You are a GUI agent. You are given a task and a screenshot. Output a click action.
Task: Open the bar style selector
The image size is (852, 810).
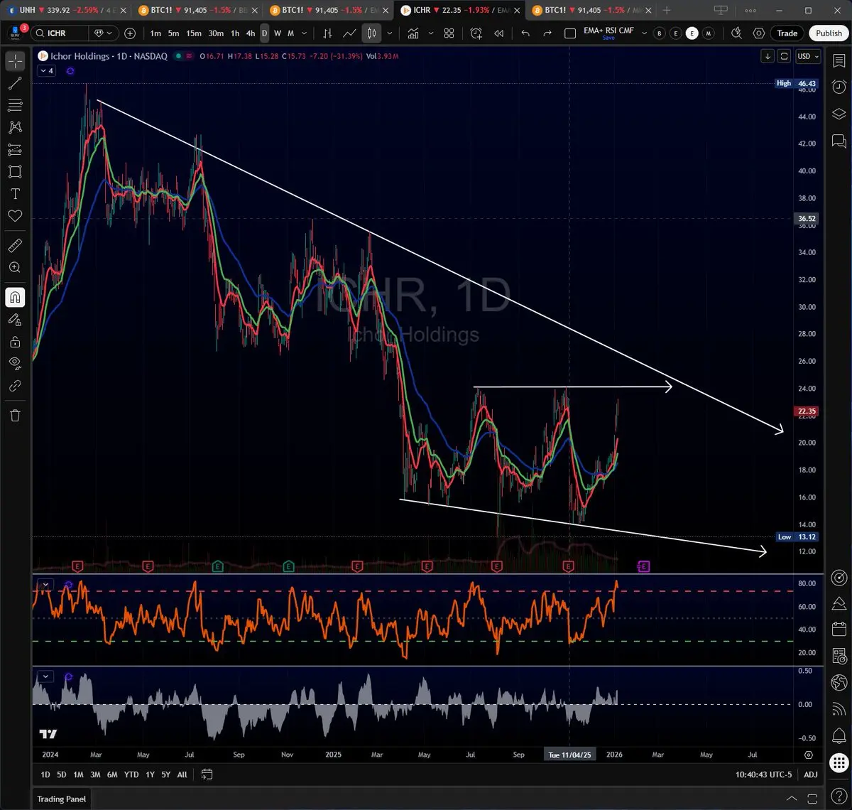[327, 33]
